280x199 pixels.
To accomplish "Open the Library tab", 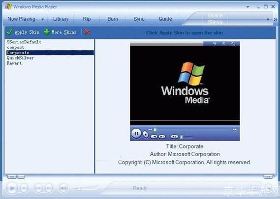I will tap(61, 19).
